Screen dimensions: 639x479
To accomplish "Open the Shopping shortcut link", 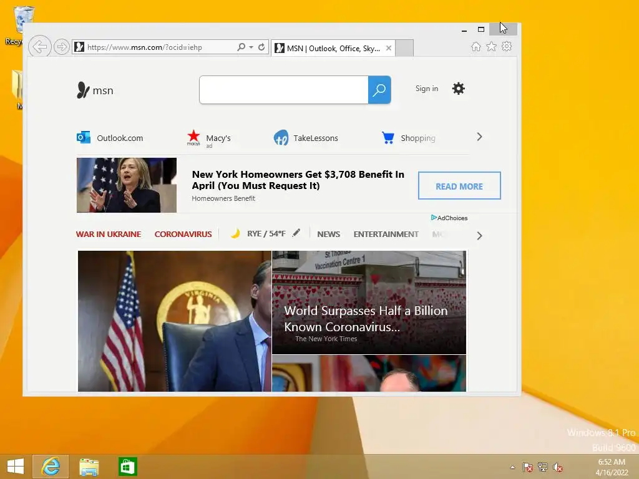I will 418,138.
